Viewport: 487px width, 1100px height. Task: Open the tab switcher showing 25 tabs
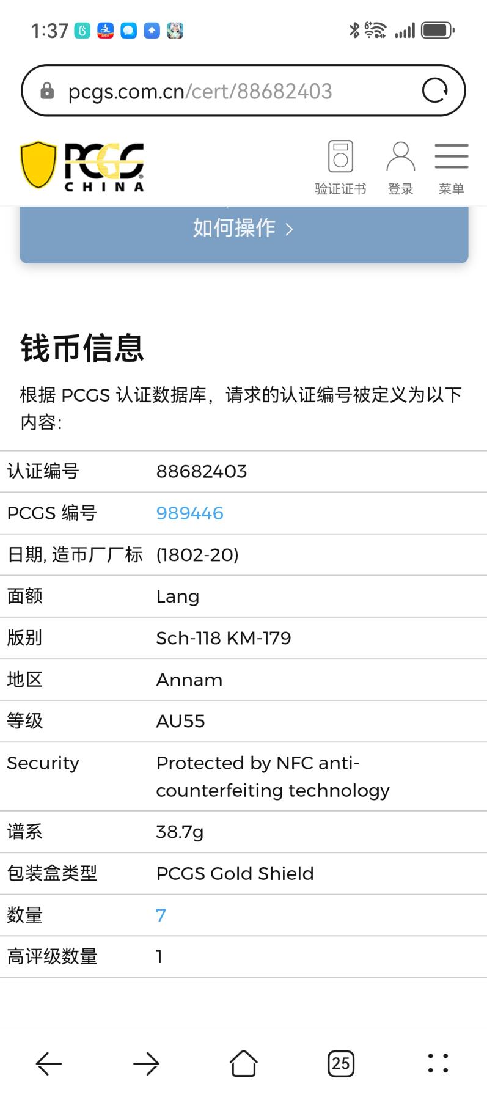tap(341, 1064)
